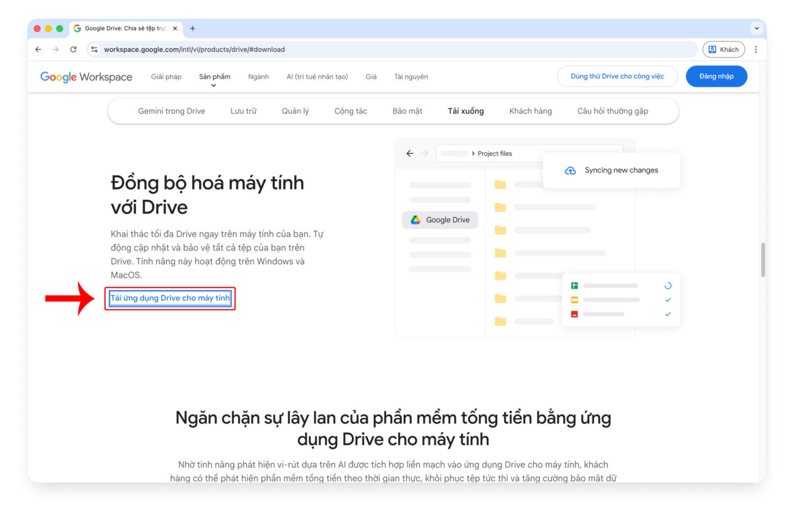Reload the page with the refresh icon
This screenshot has width=794, height=519.
click(73, 49)
